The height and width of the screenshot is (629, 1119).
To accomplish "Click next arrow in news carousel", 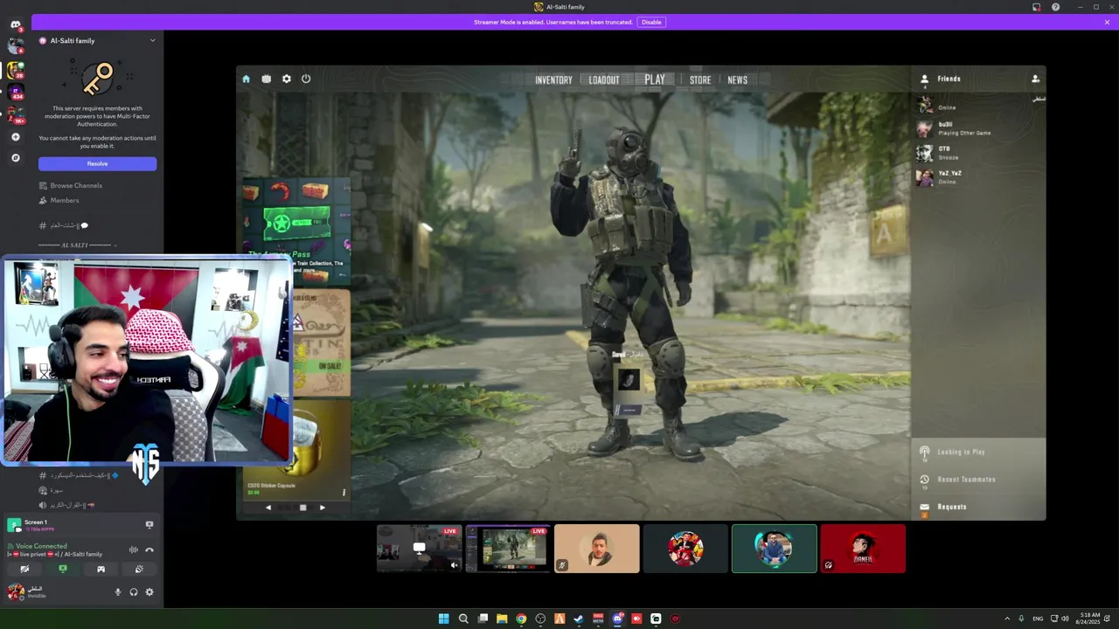I will point(322,507).
